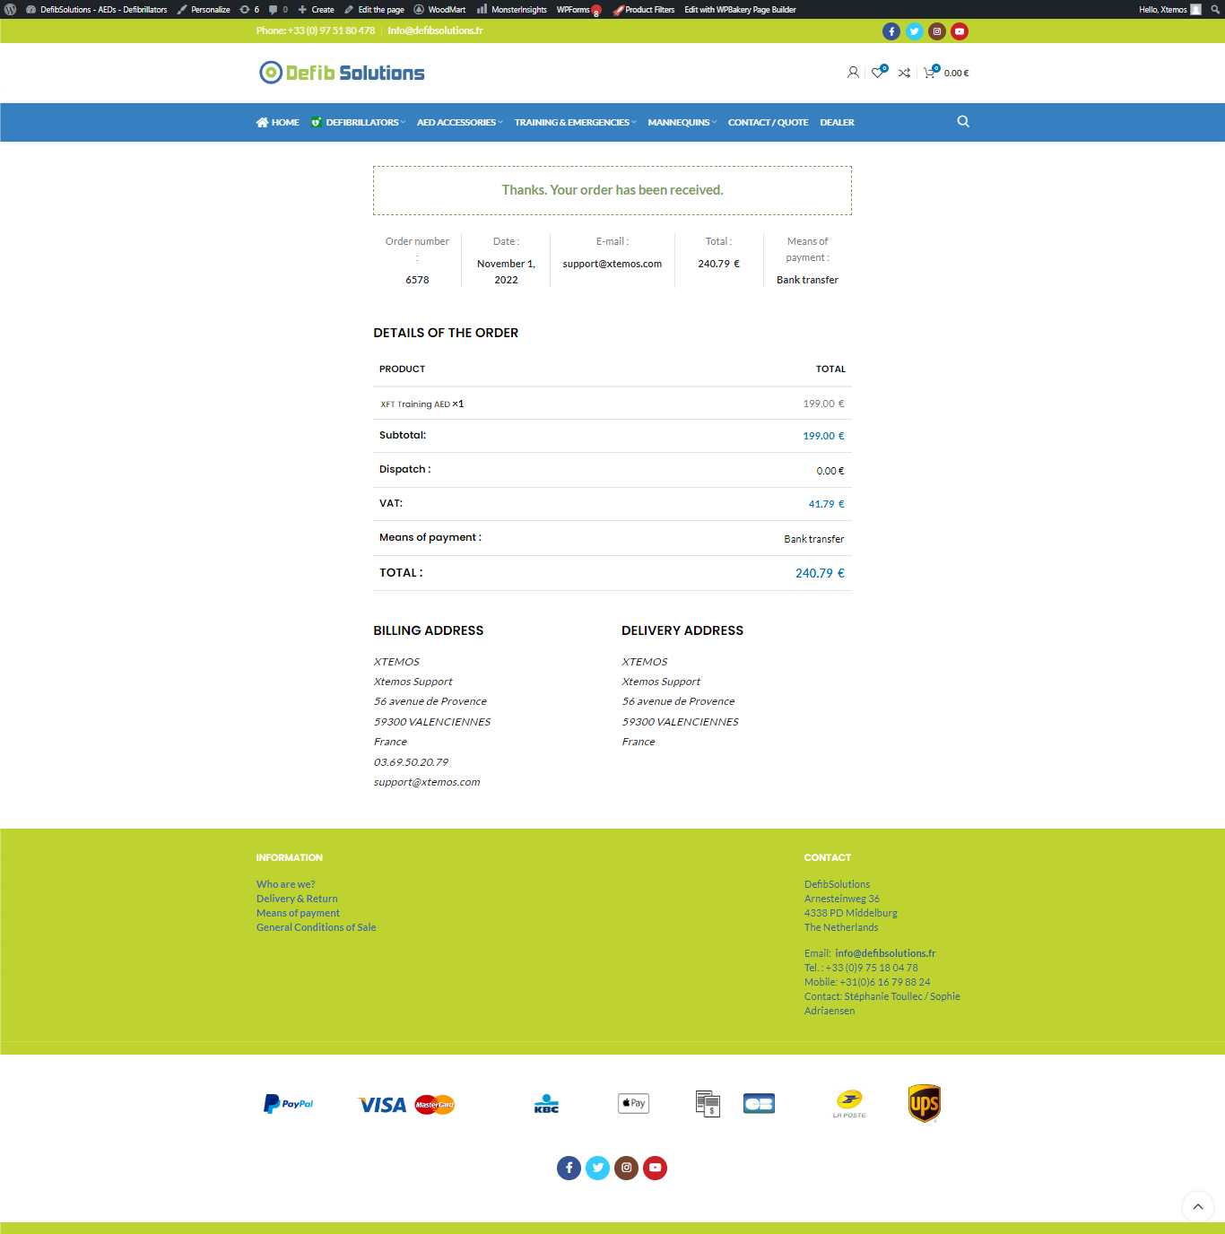Click the updates icon showing 6

249,10
